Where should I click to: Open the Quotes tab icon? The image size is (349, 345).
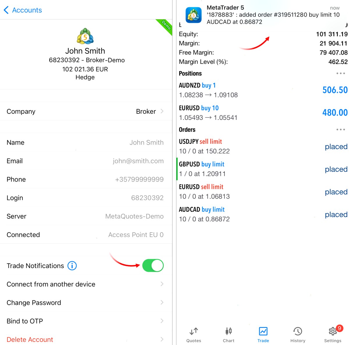pyautogui.click(x=194, y=331)
